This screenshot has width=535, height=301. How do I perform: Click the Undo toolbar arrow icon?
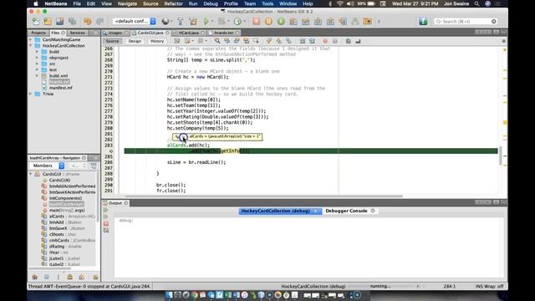pyautogui.click(x=88, y=22)
